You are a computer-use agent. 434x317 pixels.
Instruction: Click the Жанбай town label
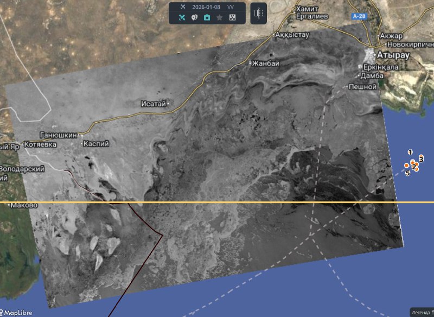point(266,64)
